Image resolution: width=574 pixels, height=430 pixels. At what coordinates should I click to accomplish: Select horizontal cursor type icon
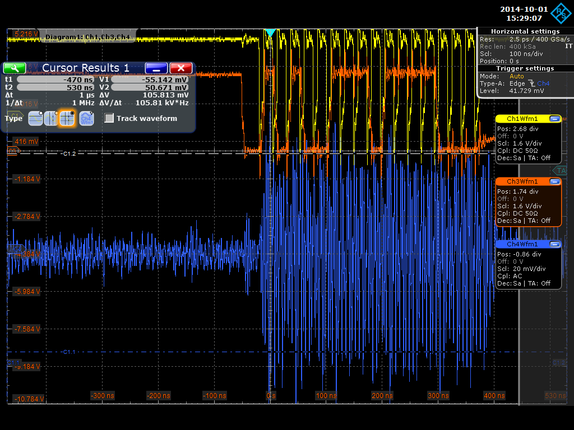[x=35, y=118]
